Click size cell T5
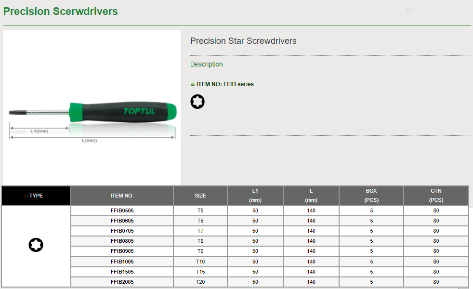The height and width of the screenshot is (289, 473). click(x=200, y=210)
